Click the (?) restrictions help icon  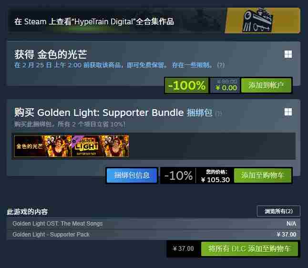pyautogui.click(x=221, y=65)
